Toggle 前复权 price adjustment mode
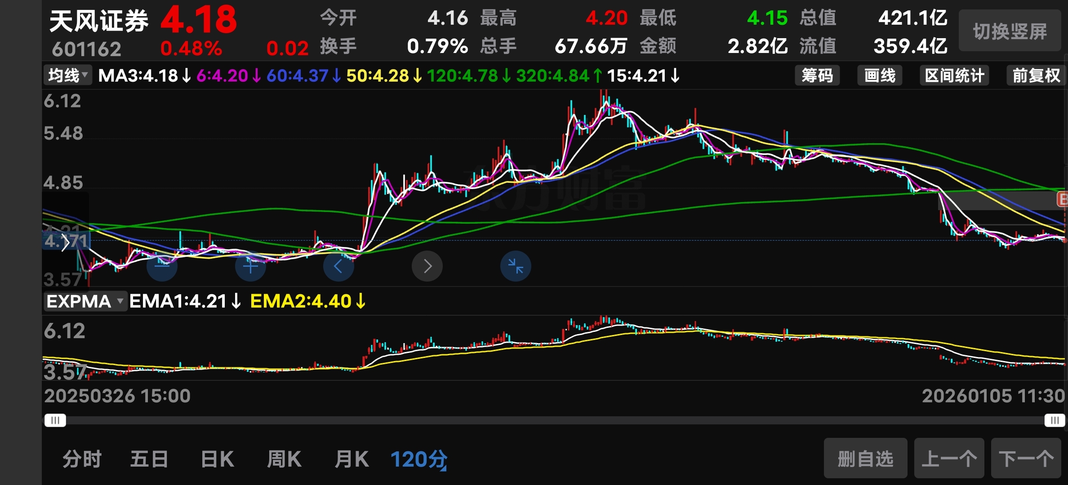 [1036, 75]
